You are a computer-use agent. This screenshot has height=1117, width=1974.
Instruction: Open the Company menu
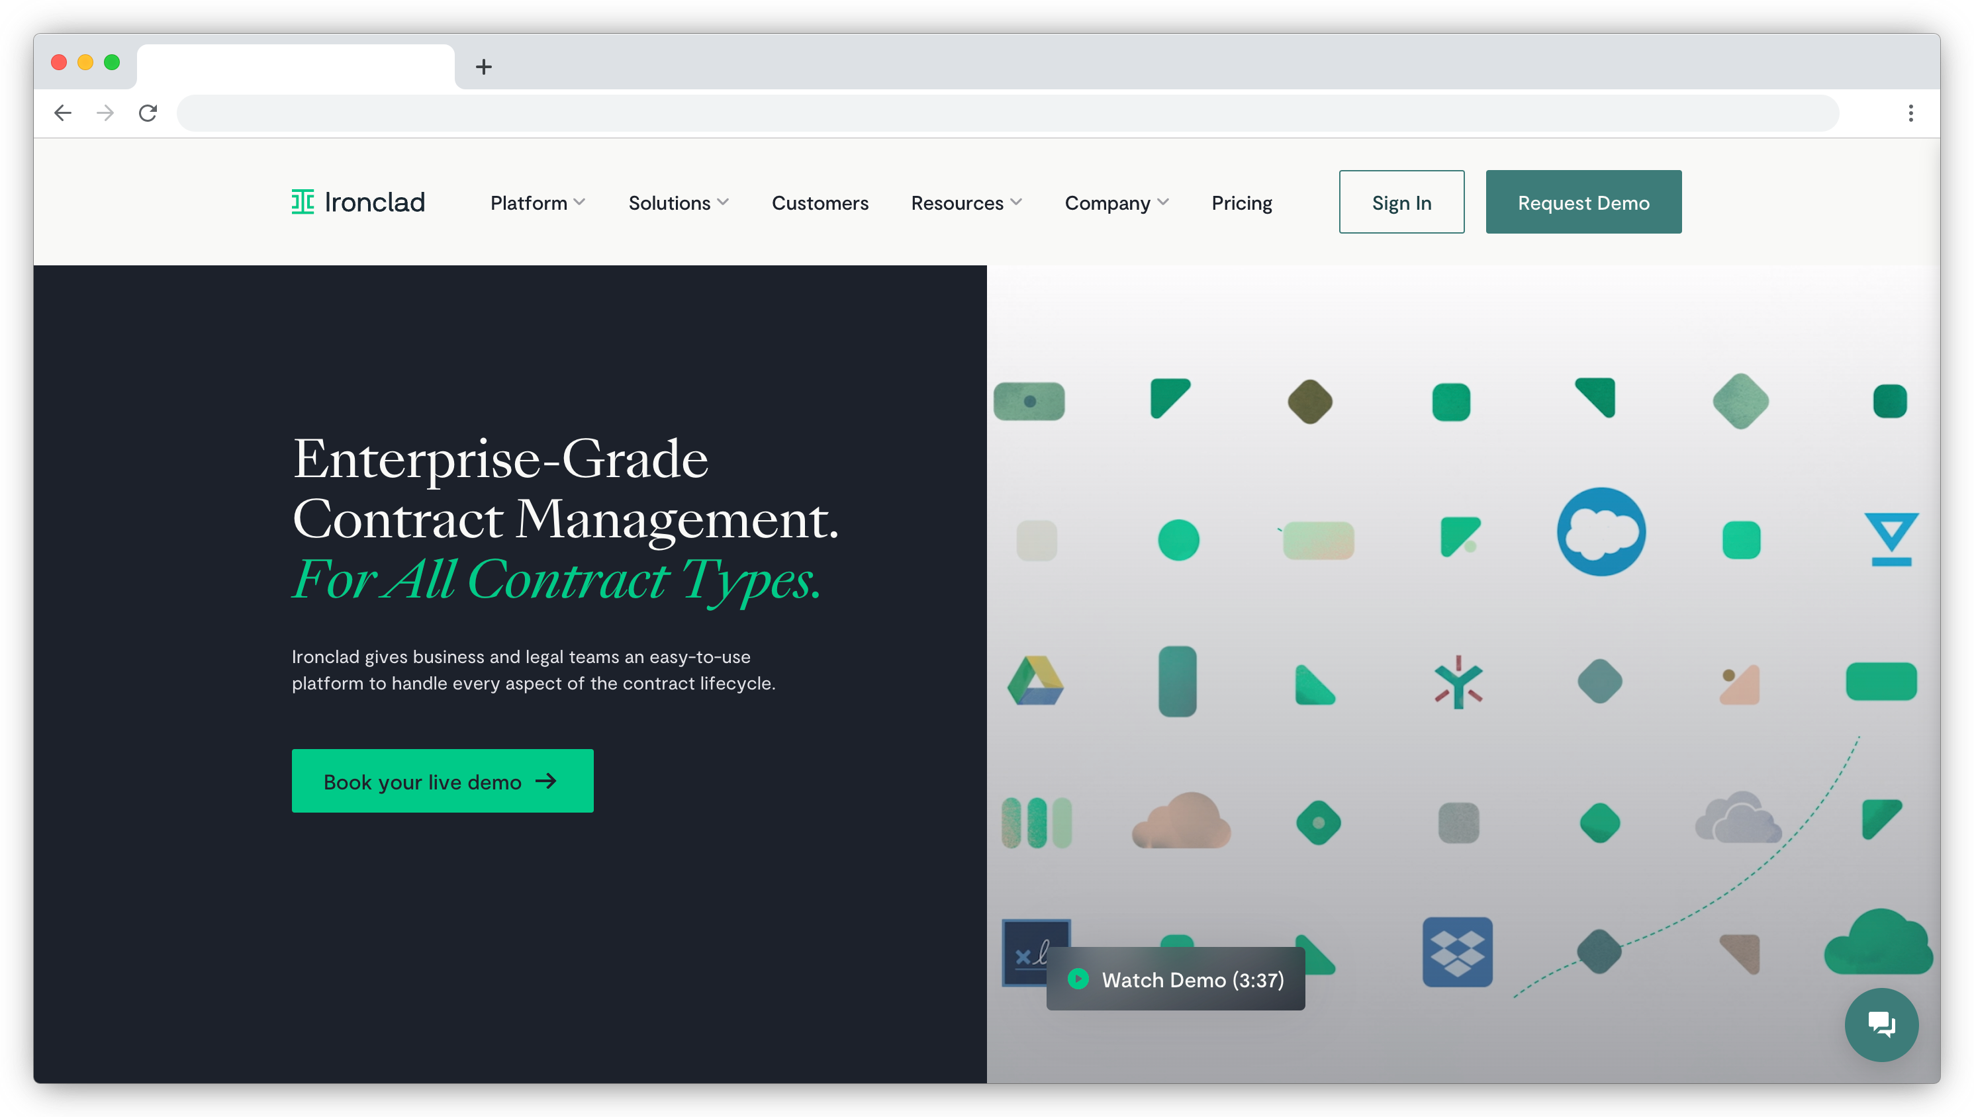pyautogui.click(x=1116, y=202)
